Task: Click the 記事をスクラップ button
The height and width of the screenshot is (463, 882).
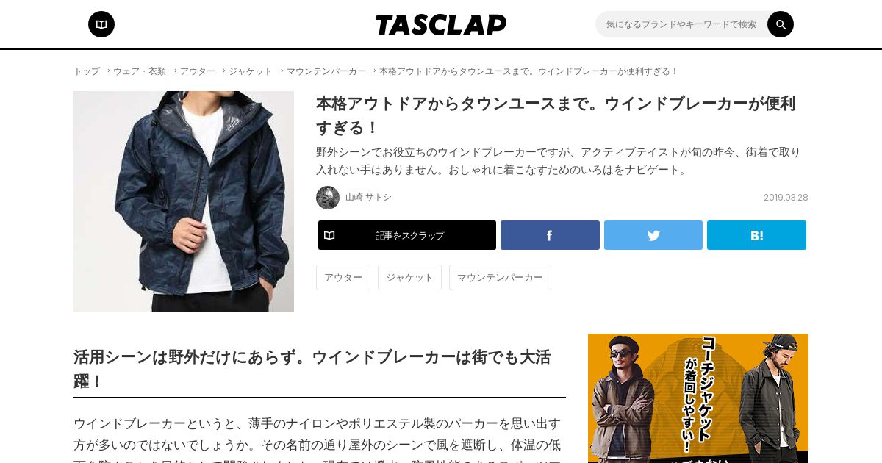Action: [407, 235]
